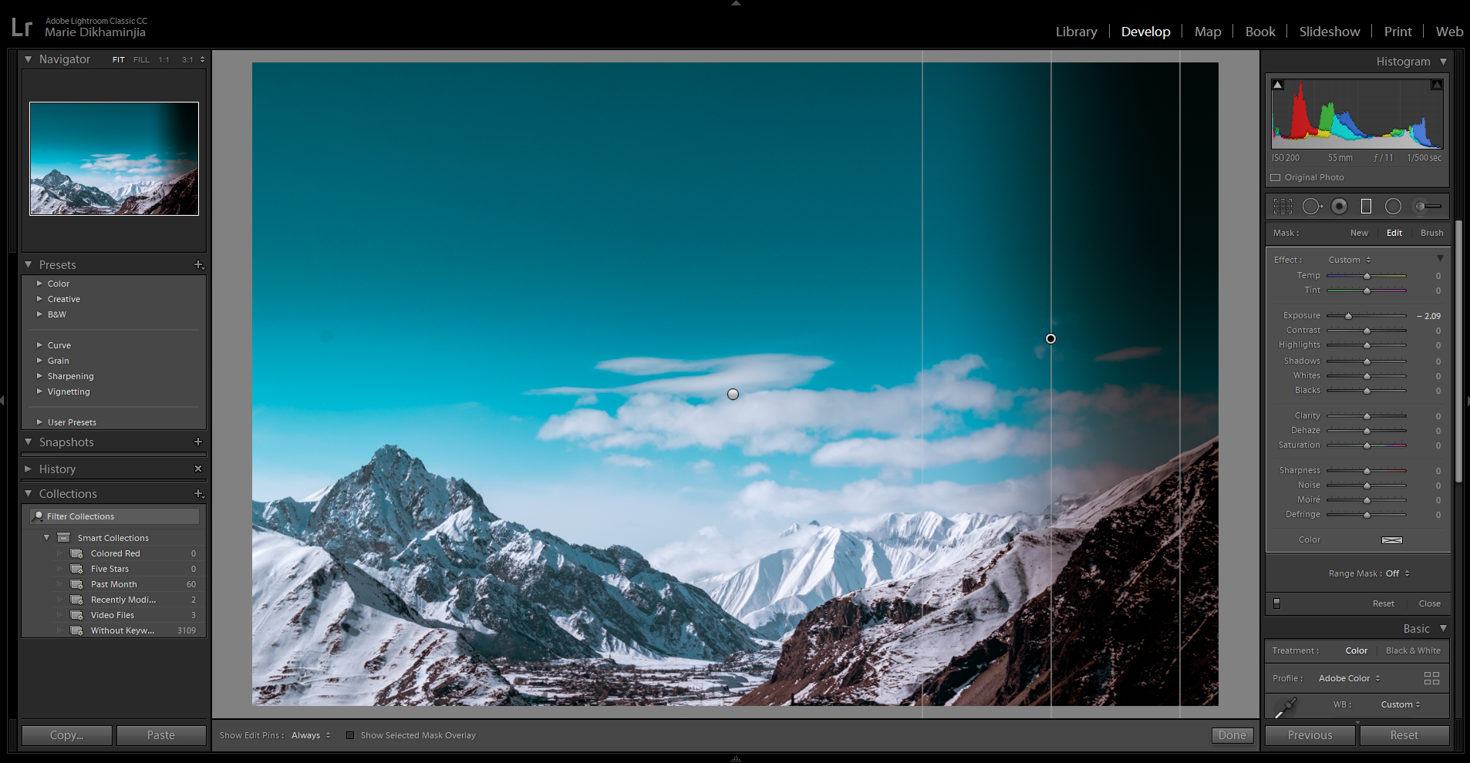Select the Crop Overlay tool
The height and width of the screenshot is (763, 1470).
(1283, 207)
